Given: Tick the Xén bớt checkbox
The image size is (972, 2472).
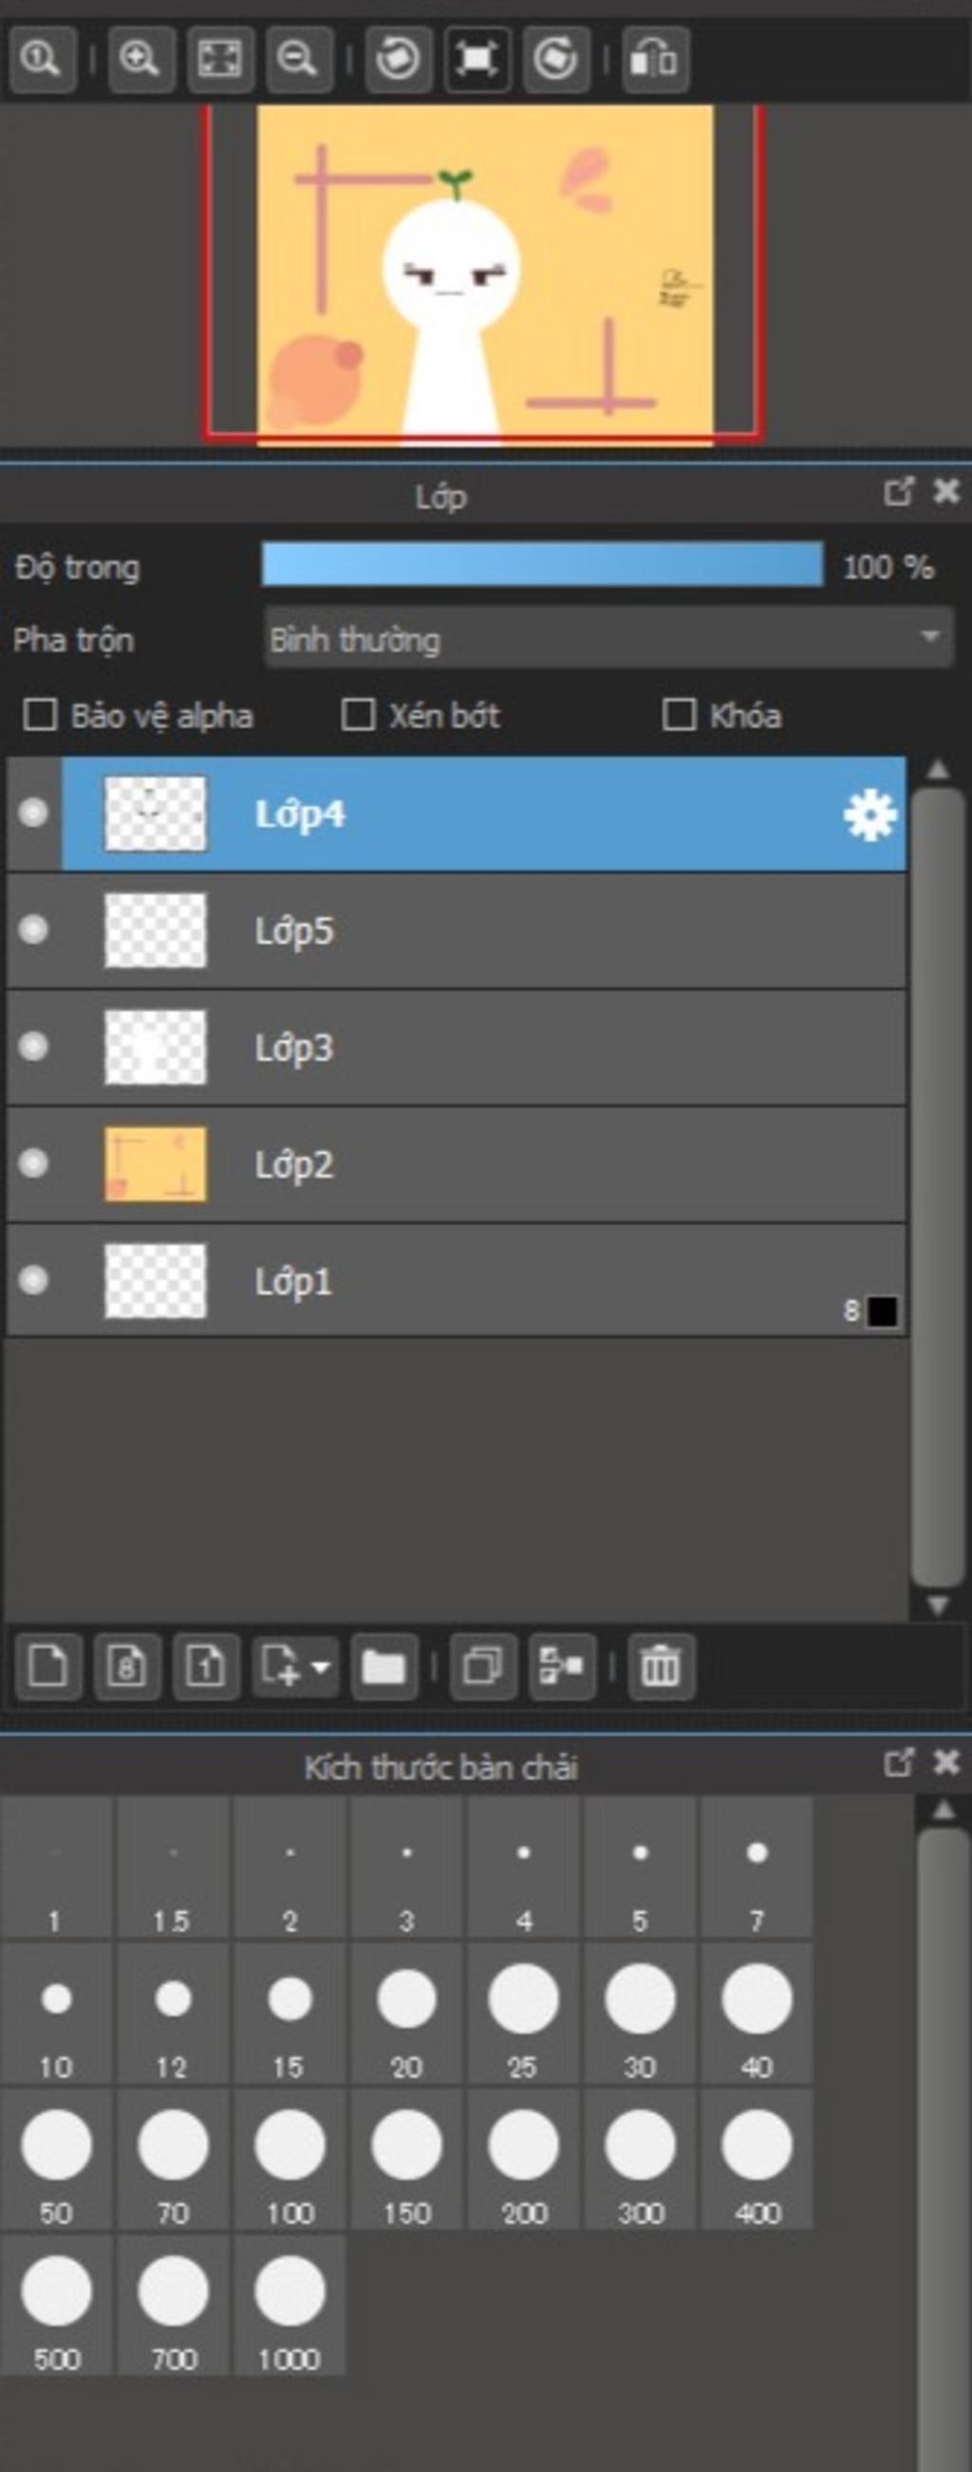Looking at the screenshot, I should point(358,715).
